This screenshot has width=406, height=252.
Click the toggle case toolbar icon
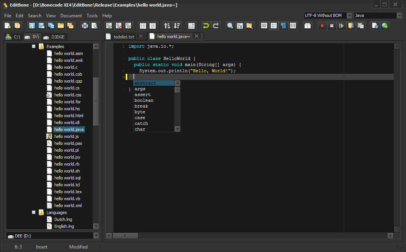(191, 26)
